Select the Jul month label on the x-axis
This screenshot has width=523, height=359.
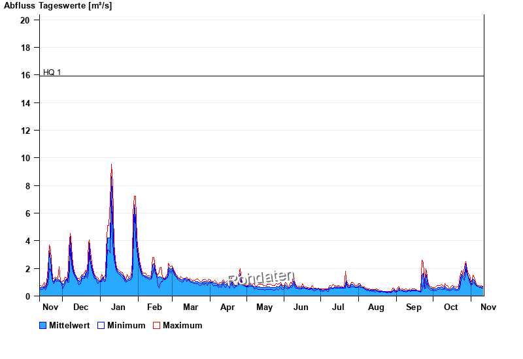click(x=338, y=307)
